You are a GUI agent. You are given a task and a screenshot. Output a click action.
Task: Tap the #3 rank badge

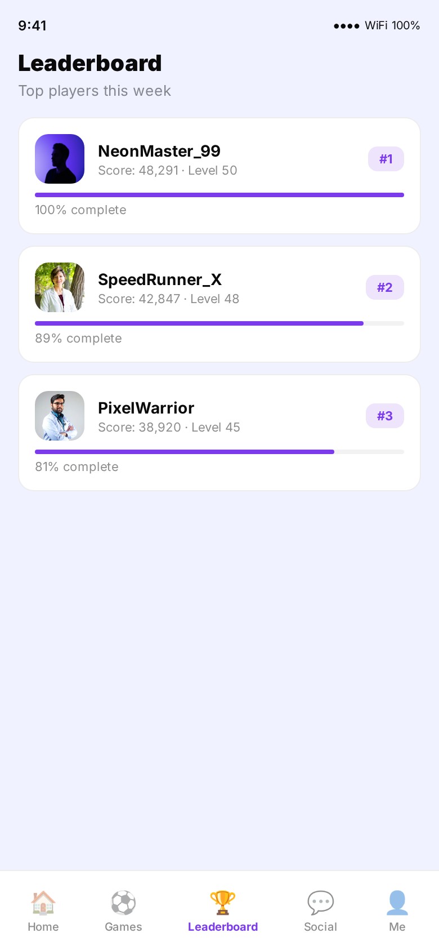pos(384,416)
